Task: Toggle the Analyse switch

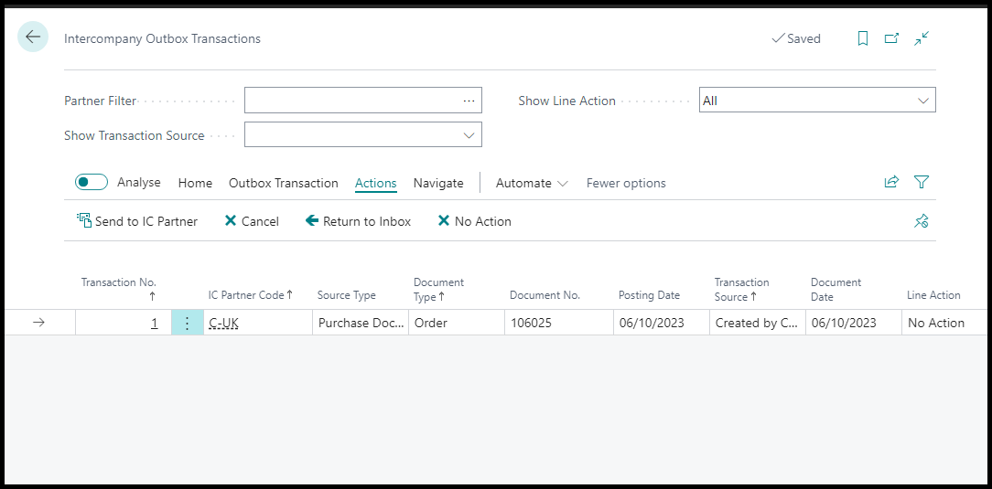Action: [x=92, y=183]
